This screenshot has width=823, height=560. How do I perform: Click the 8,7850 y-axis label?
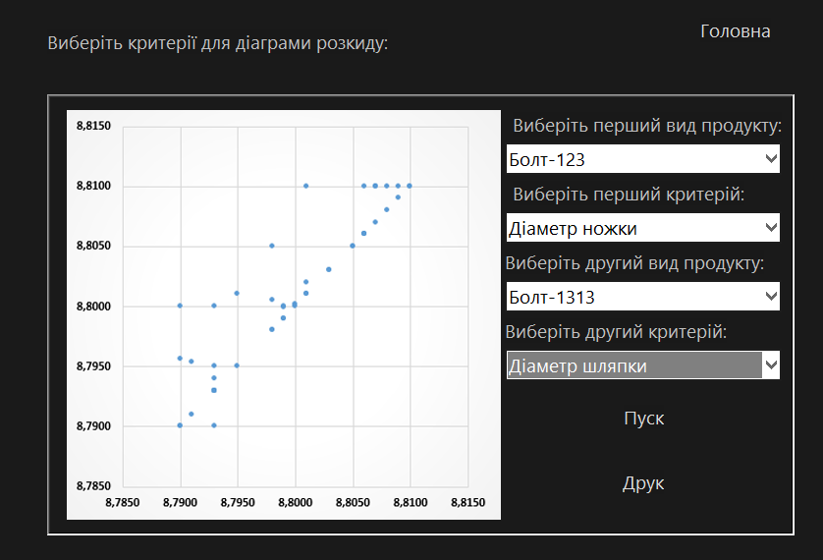94,486
